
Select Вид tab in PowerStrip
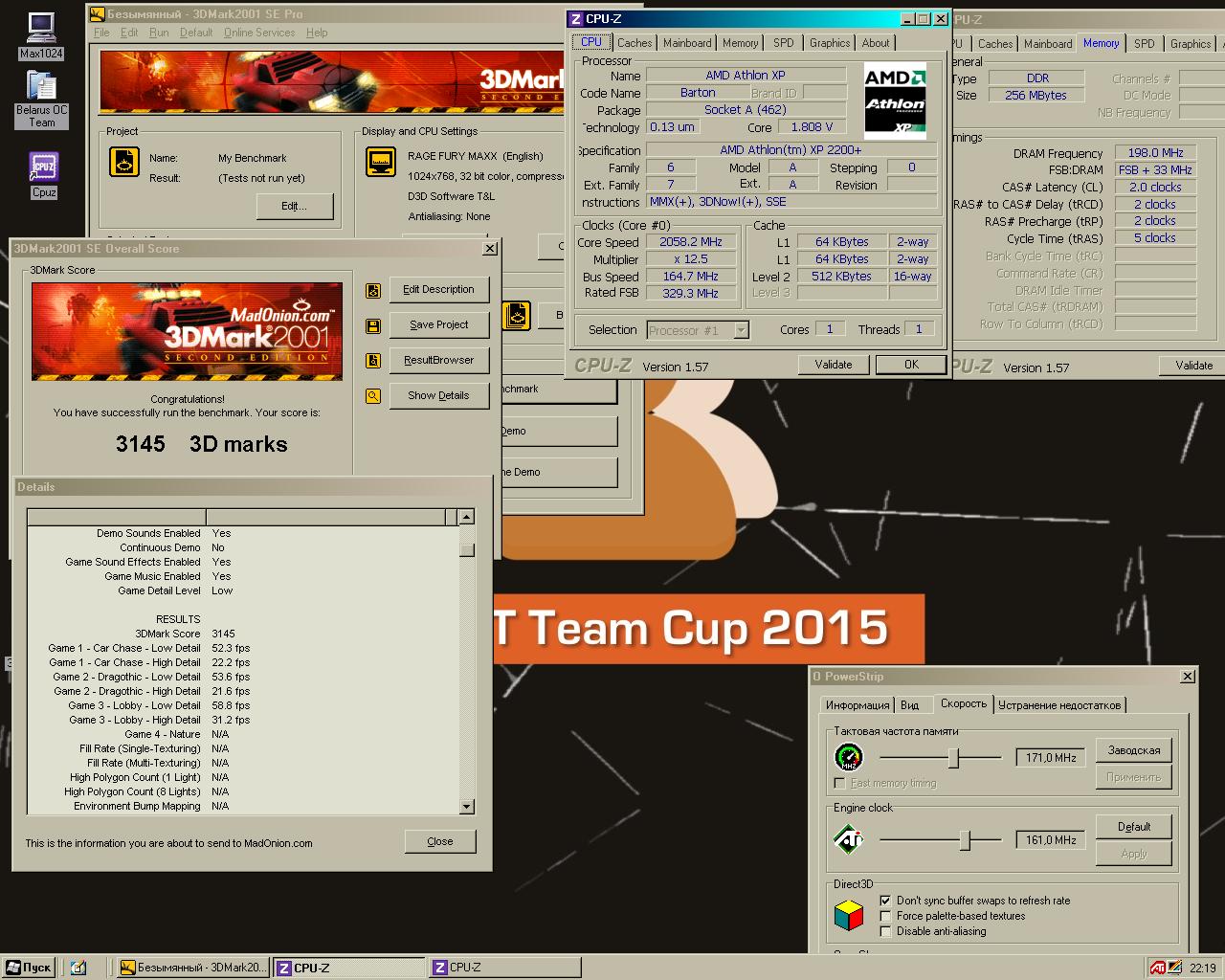(910, 705)
